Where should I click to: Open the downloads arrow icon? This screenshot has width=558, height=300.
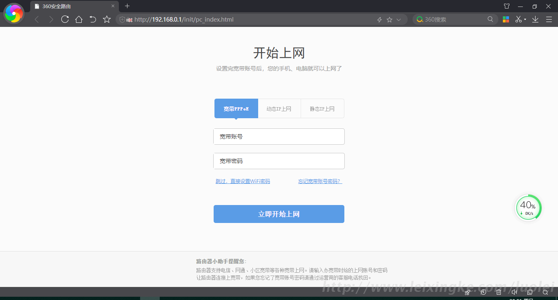coord(535,19)
